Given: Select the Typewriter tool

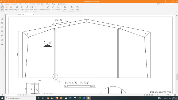Looking at the screenshot, I should 42,8.
